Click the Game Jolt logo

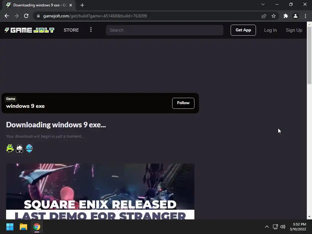click(30, 30)
